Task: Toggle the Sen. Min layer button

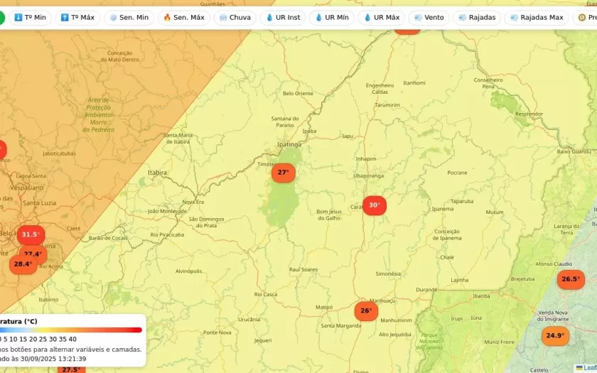Action: (x=129, y=17)
